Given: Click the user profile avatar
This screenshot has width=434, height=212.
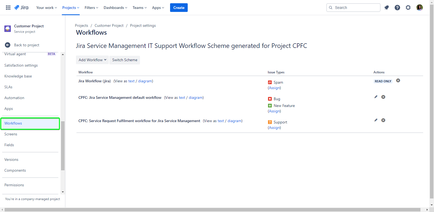Looking at the screenshot, I should pos(420,8).
